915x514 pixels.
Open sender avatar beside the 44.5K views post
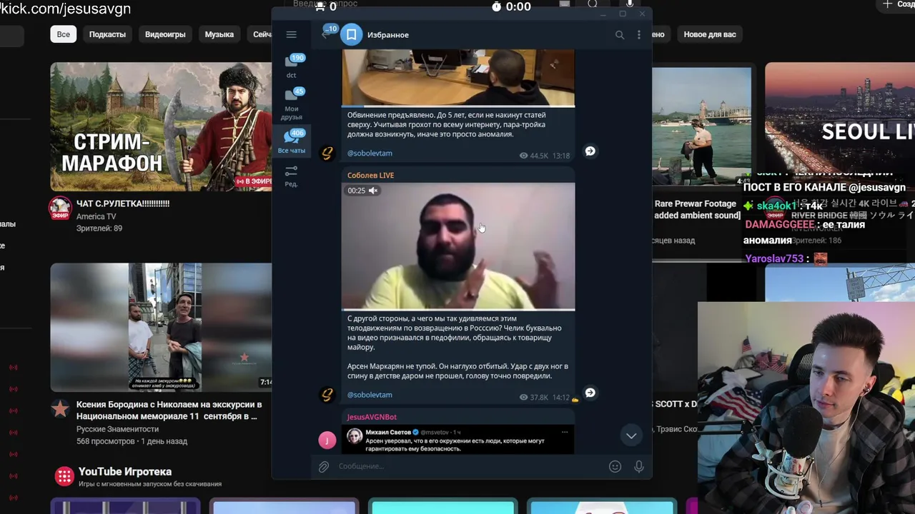point(327,153)
